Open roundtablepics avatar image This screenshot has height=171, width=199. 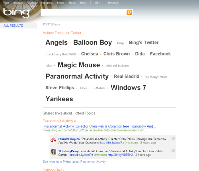point(53,140)
